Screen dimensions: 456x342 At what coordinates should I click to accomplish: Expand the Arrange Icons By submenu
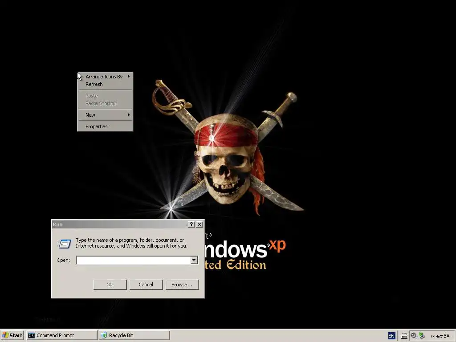click(105, 77)
